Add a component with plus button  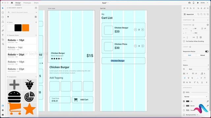click(x=36, y=77)
